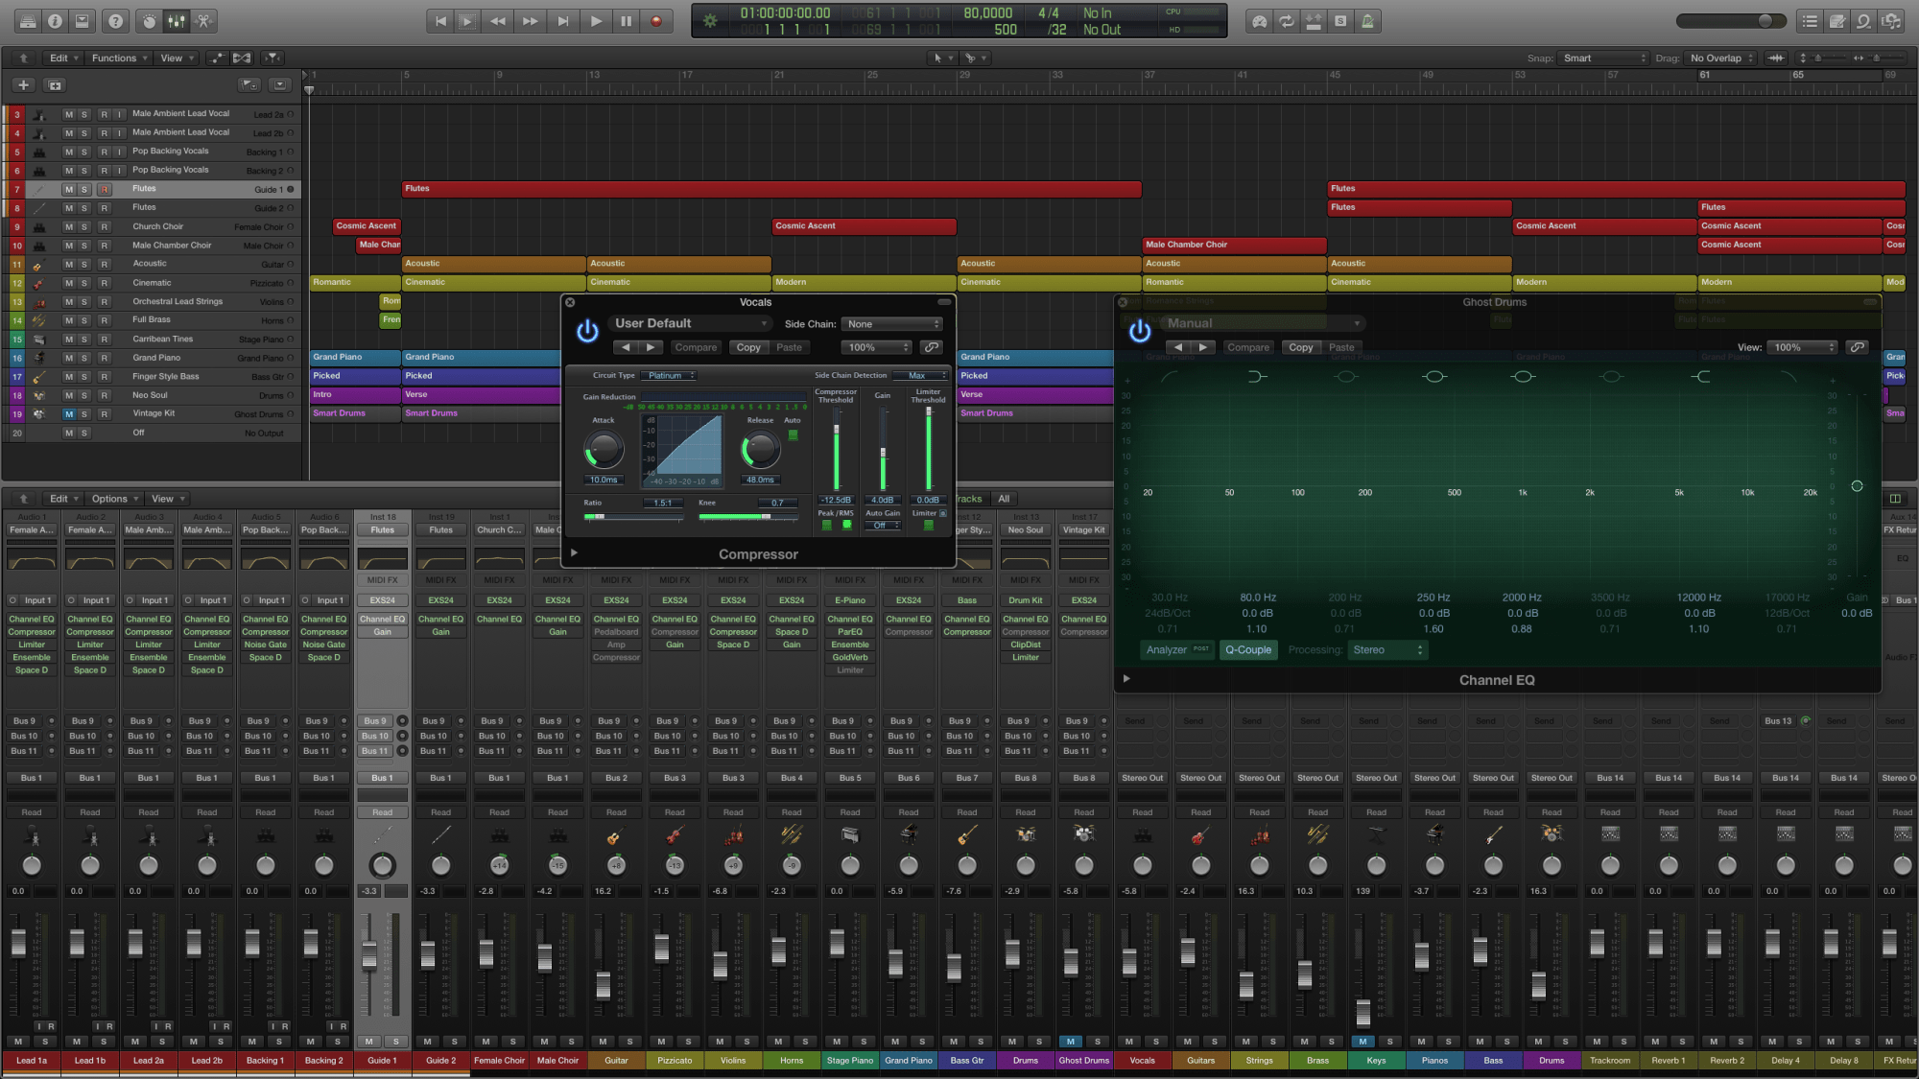Click the Compare button in Vocals compressor
The height and width of the screenshot is (1079, 1919).
695,346
